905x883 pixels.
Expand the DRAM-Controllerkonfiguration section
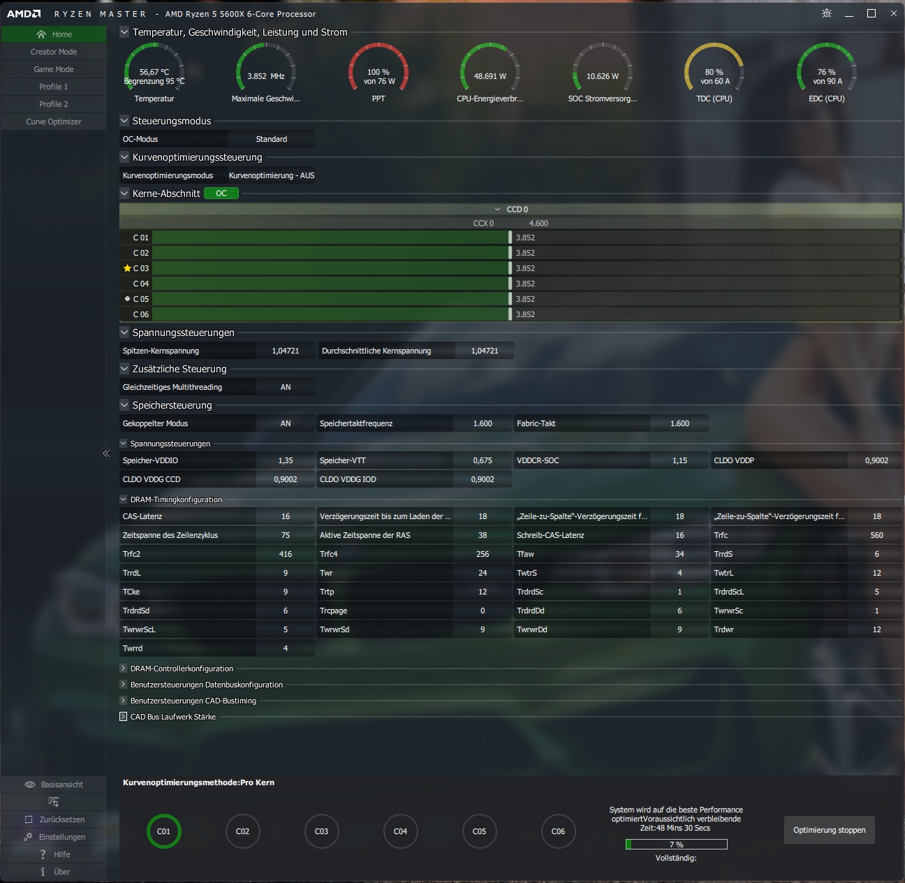[124, 669]
